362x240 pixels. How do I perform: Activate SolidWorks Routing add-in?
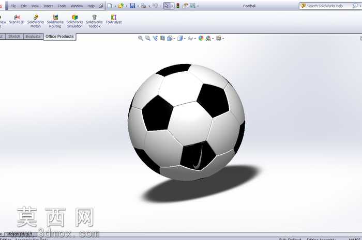[55, 22]
